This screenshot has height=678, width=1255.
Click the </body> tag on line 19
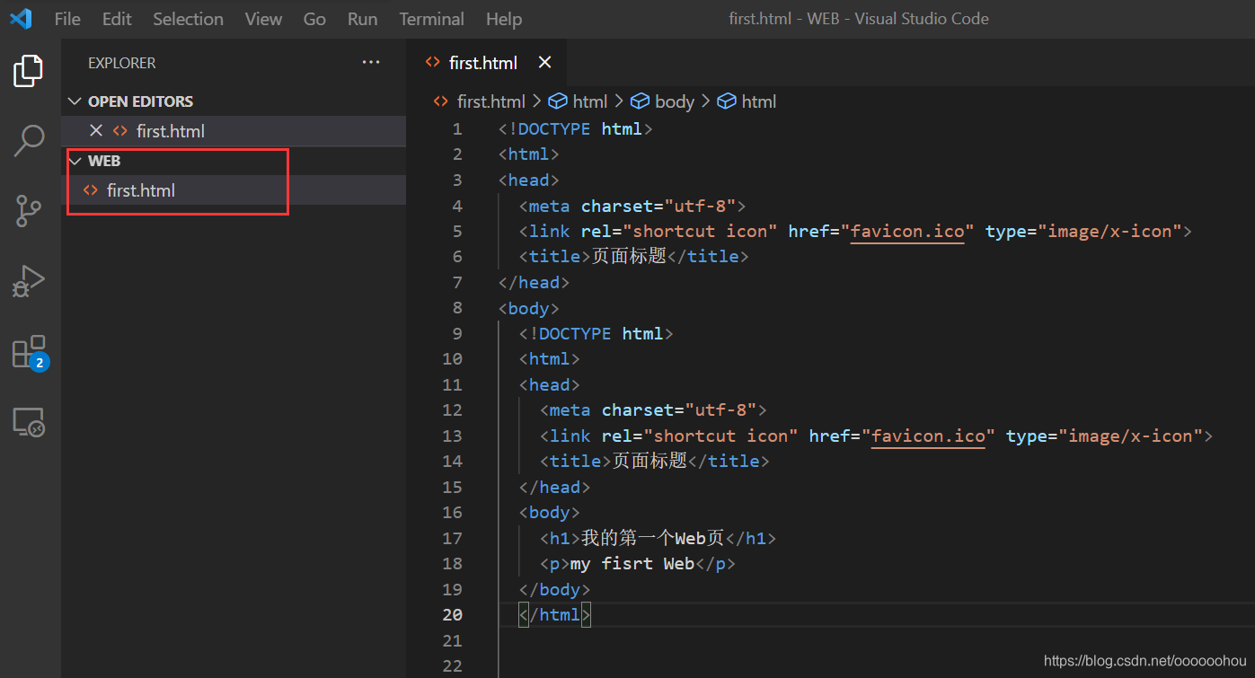[x=555, y=590]
